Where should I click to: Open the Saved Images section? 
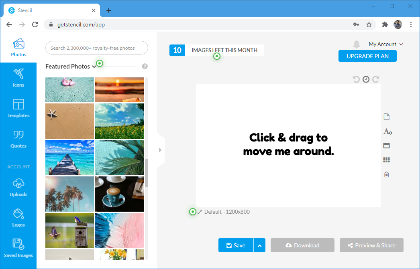[18, 248]
